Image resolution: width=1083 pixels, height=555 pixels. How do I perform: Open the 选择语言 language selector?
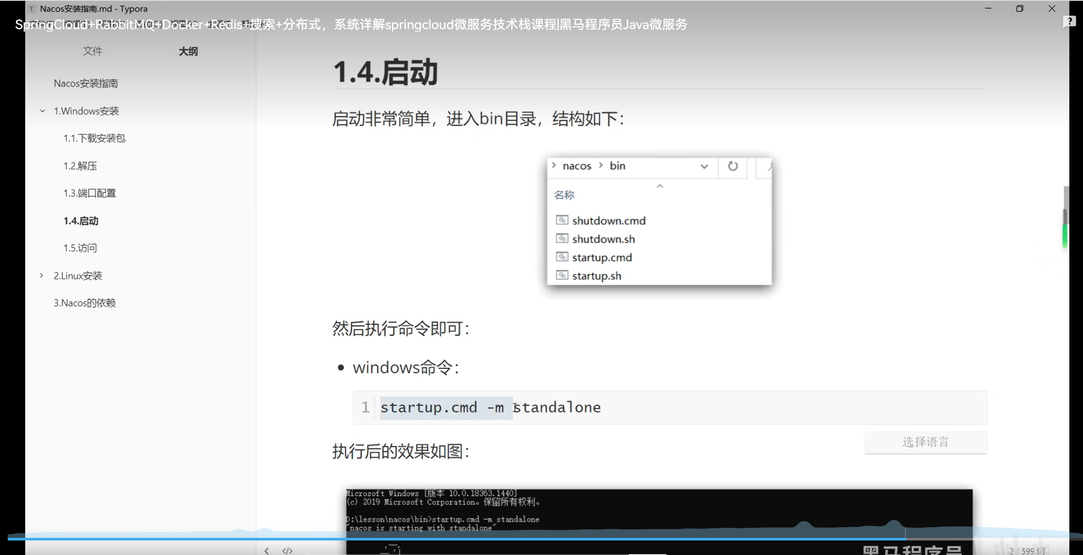tap(925, 442)
